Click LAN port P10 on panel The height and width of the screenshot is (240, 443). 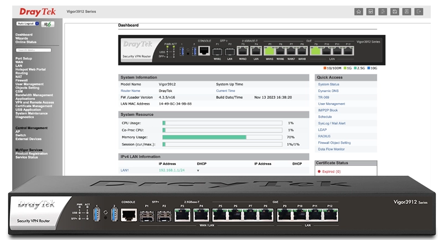(x=327, y=51)
